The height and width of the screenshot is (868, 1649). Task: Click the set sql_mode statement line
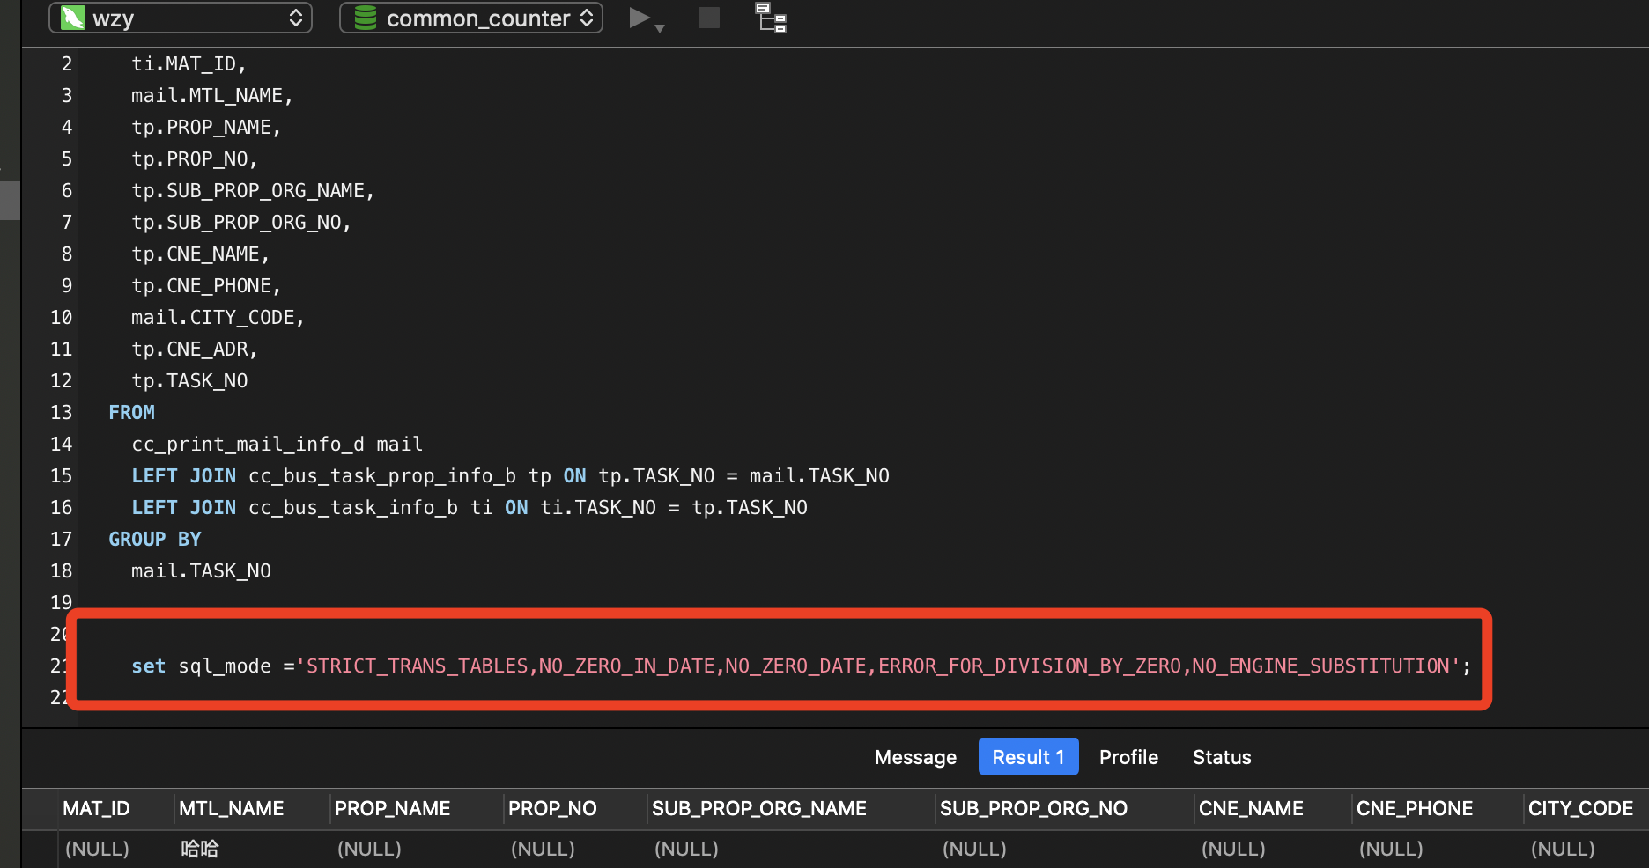[x=801, y=666]
